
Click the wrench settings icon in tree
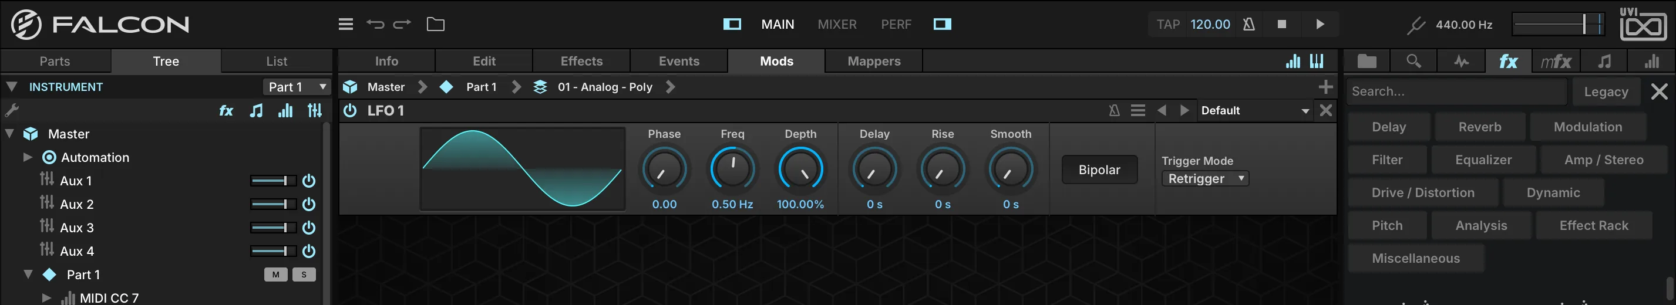pyautogui.click(x=12, y=110)
